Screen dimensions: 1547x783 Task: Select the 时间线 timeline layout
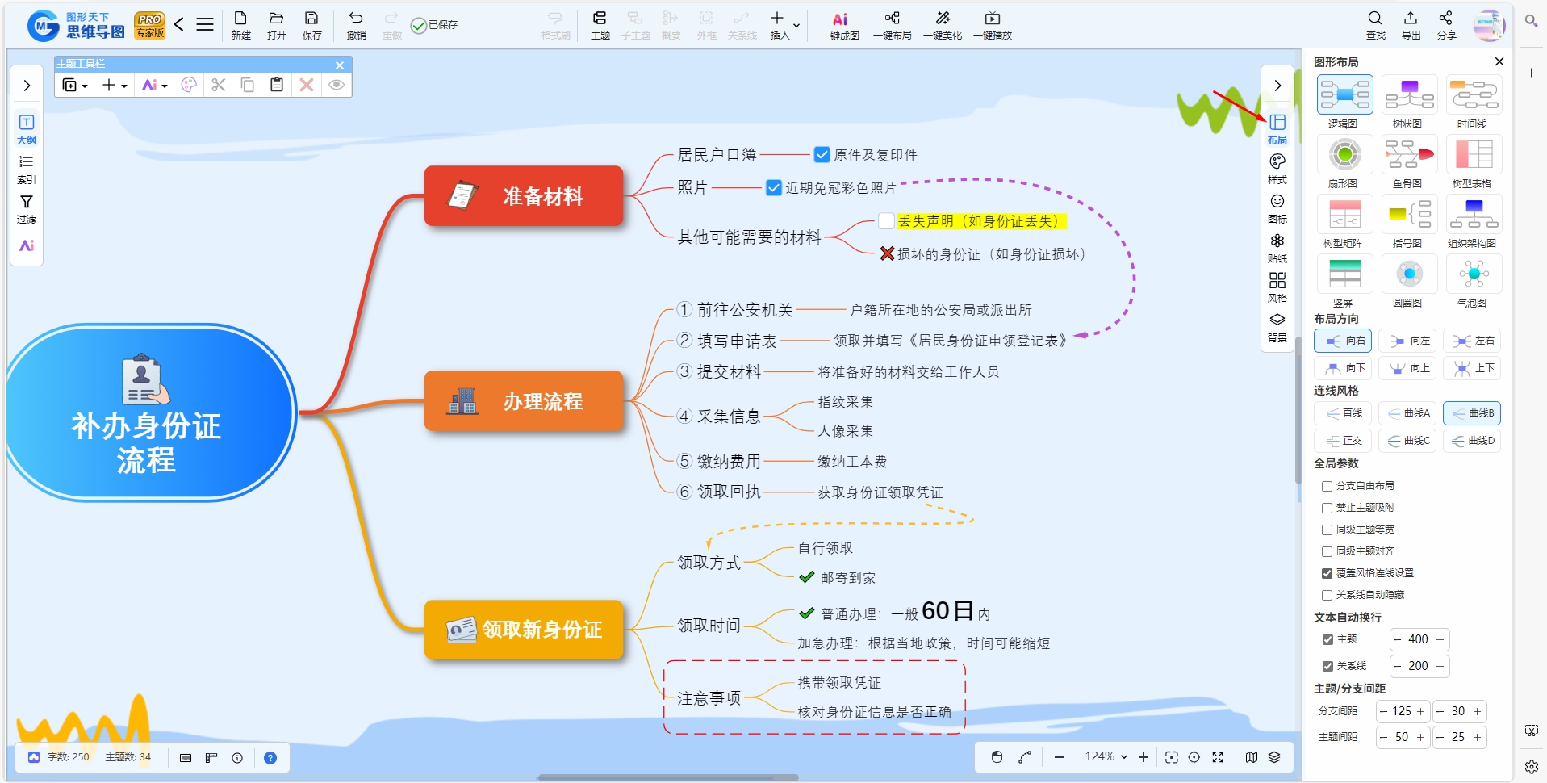click(x=1474, y=103)
